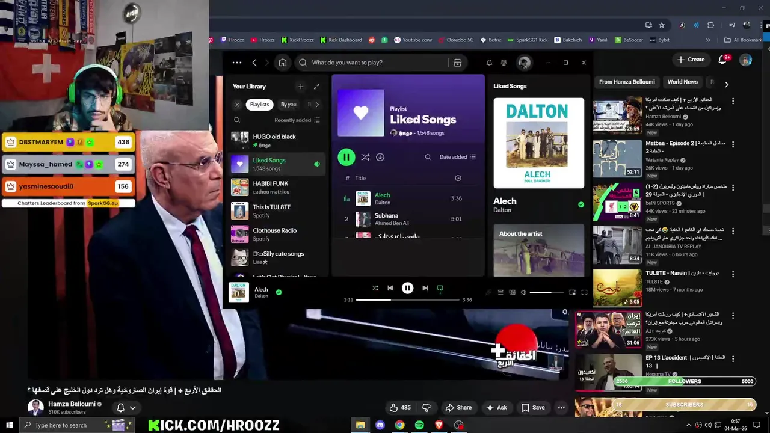Open Kick Dashboard bookmark
The image size is (770, 433).
341,40
